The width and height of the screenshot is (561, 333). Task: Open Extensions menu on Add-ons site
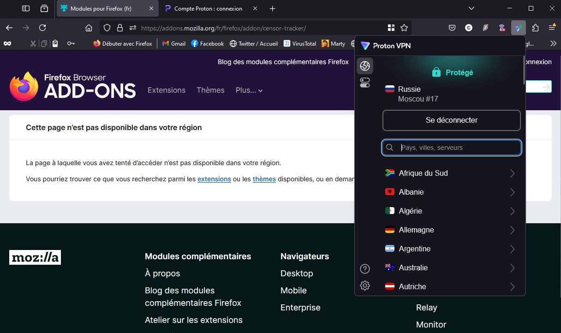point(167,90)
